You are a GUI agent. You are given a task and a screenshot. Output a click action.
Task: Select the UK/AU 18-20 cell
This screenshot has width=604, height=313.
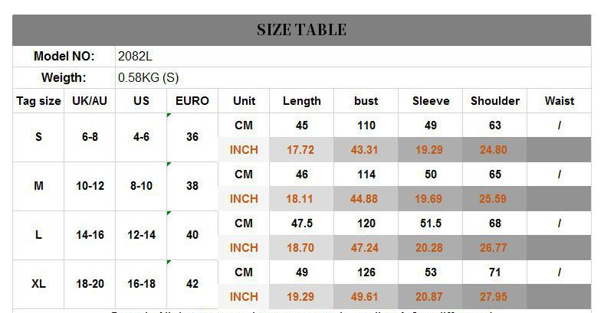click(90, 284)
